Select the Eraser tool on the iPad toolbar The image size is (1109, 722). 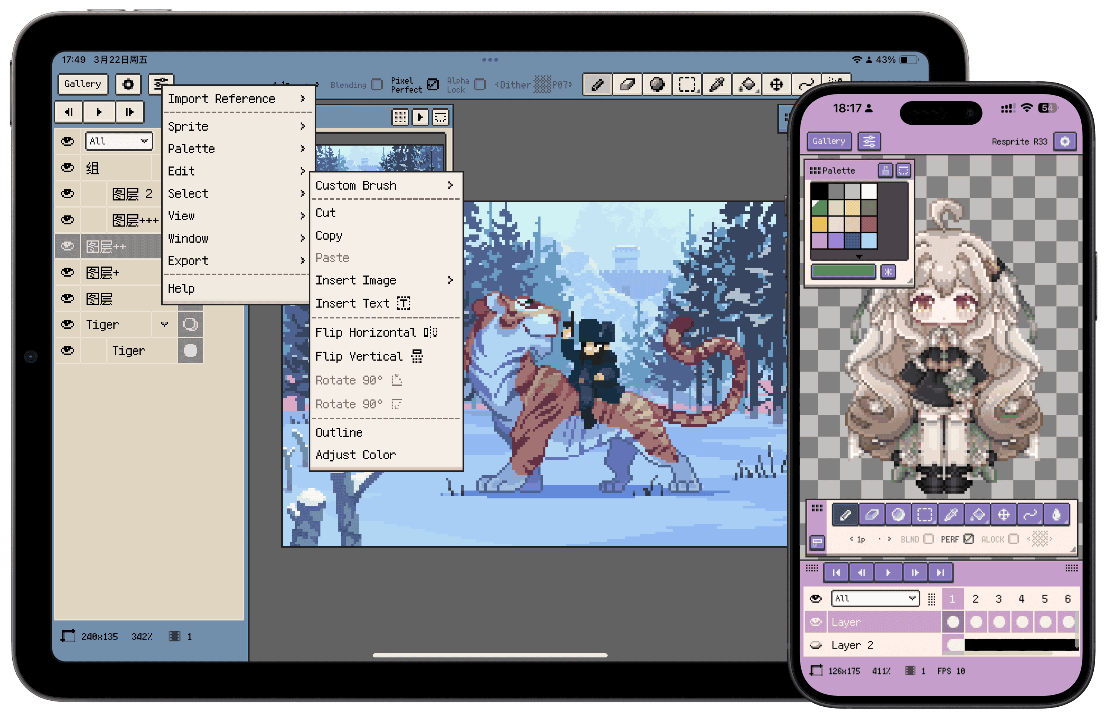pos(627,84)
